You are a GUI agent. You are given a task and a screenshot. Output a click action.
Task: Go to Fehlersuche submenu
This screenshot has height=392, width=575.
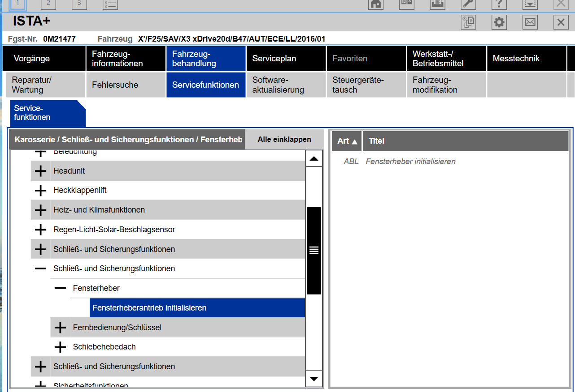click(126, 85)
